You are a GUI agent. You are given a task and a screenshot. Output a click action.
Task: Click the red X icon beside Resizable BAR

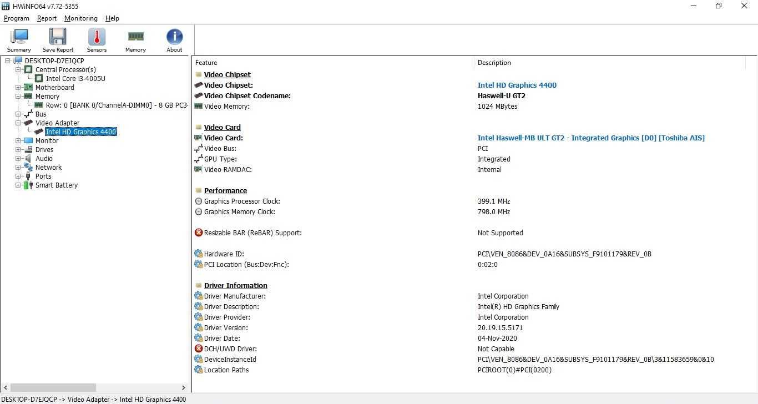(199, 233)
